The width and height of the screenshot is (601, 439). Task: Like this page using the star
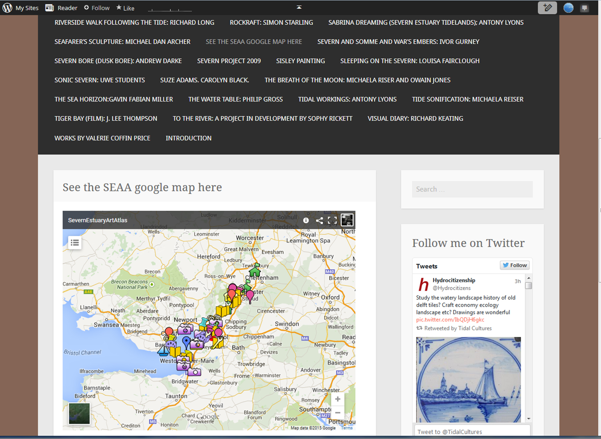pyautogui.click(x=125, y=8)
